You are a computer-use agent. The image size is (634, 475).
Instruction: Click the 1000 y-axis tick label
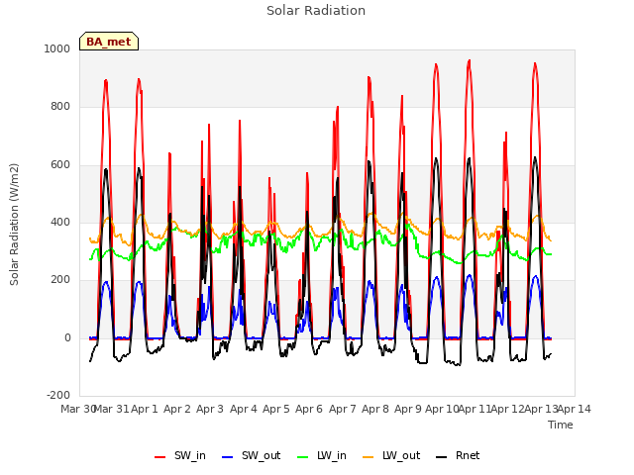57,48
